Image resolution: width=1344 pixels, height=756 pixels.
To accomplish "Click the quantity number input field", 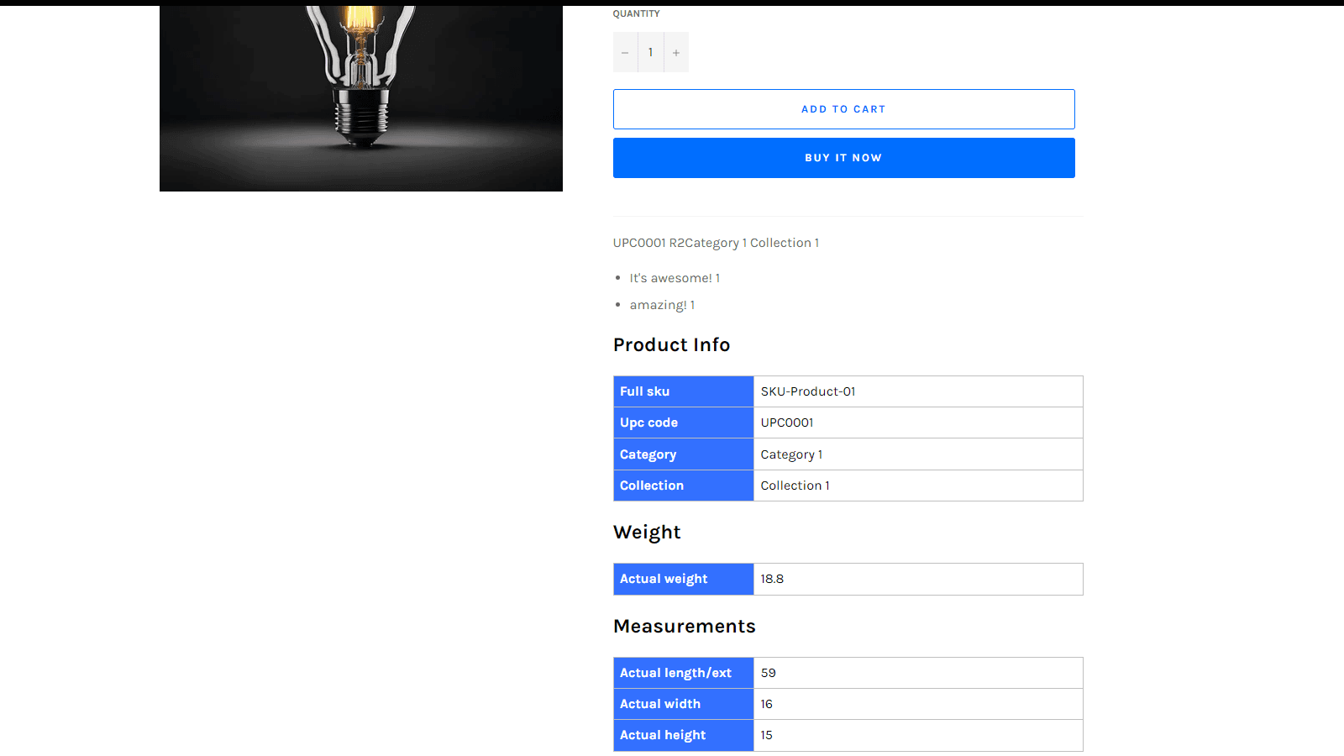I will [x=650, y=52].
